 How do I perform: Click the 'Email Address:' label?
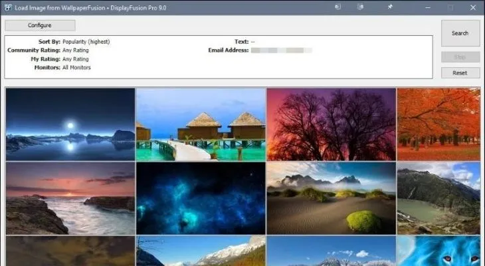click(x=229, y=50)
